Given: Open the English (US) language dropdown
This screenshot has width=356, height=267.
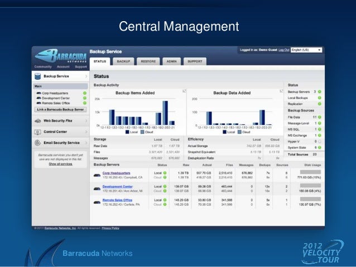Looking at the screenshot, I should (x=306, y=50).
